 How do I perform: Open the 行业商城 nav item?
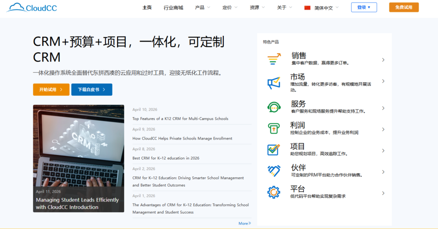click(x=174, y=8)
